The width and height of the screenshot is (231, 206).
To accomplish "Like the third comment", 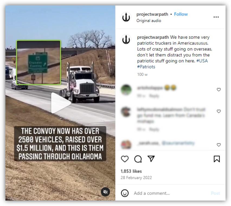I will pyautogui.click(x=219, y=145).
